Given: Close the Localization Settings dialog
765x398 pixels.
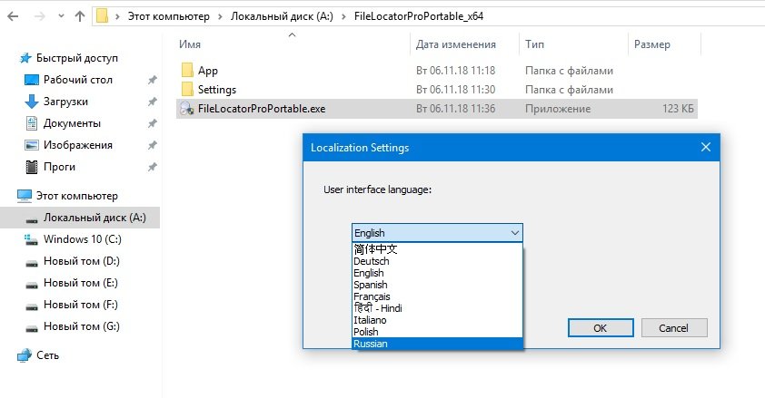Looking at the screenshot, I should coord(705,147).
